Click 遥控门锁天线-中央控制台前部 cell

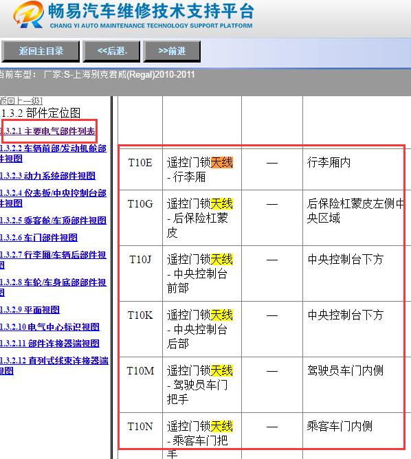click(202, 273)
